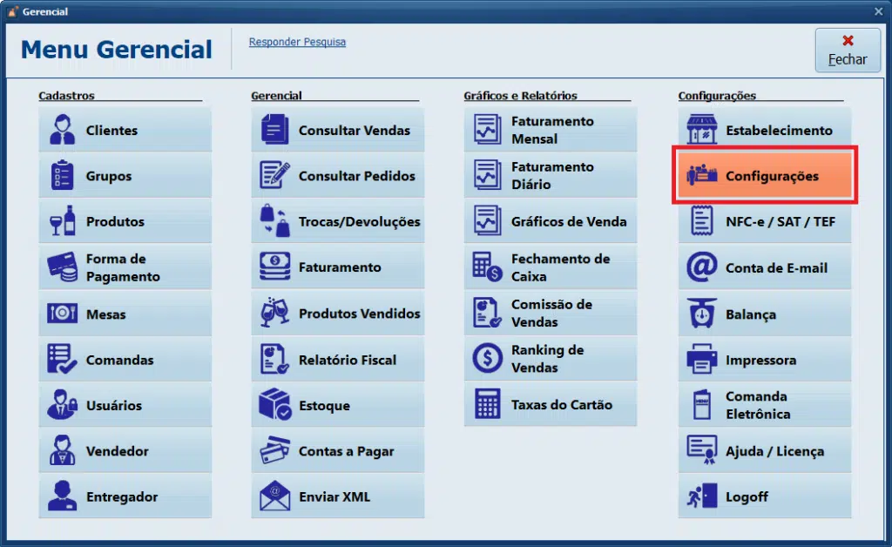Click Ranking de Vendas dollar icon
The width and height of the screenshot is (892, 547).
[488, 358]
